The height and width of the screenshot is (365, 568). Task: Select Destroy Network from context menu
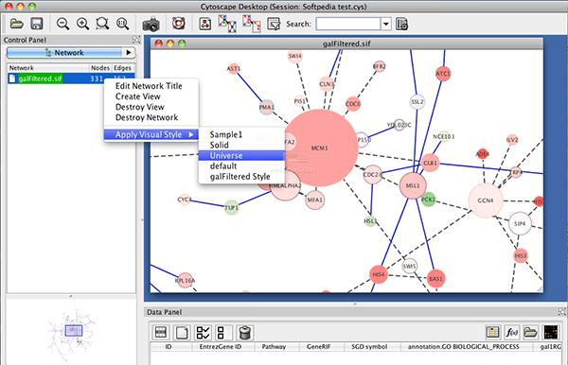coord(147,117)
